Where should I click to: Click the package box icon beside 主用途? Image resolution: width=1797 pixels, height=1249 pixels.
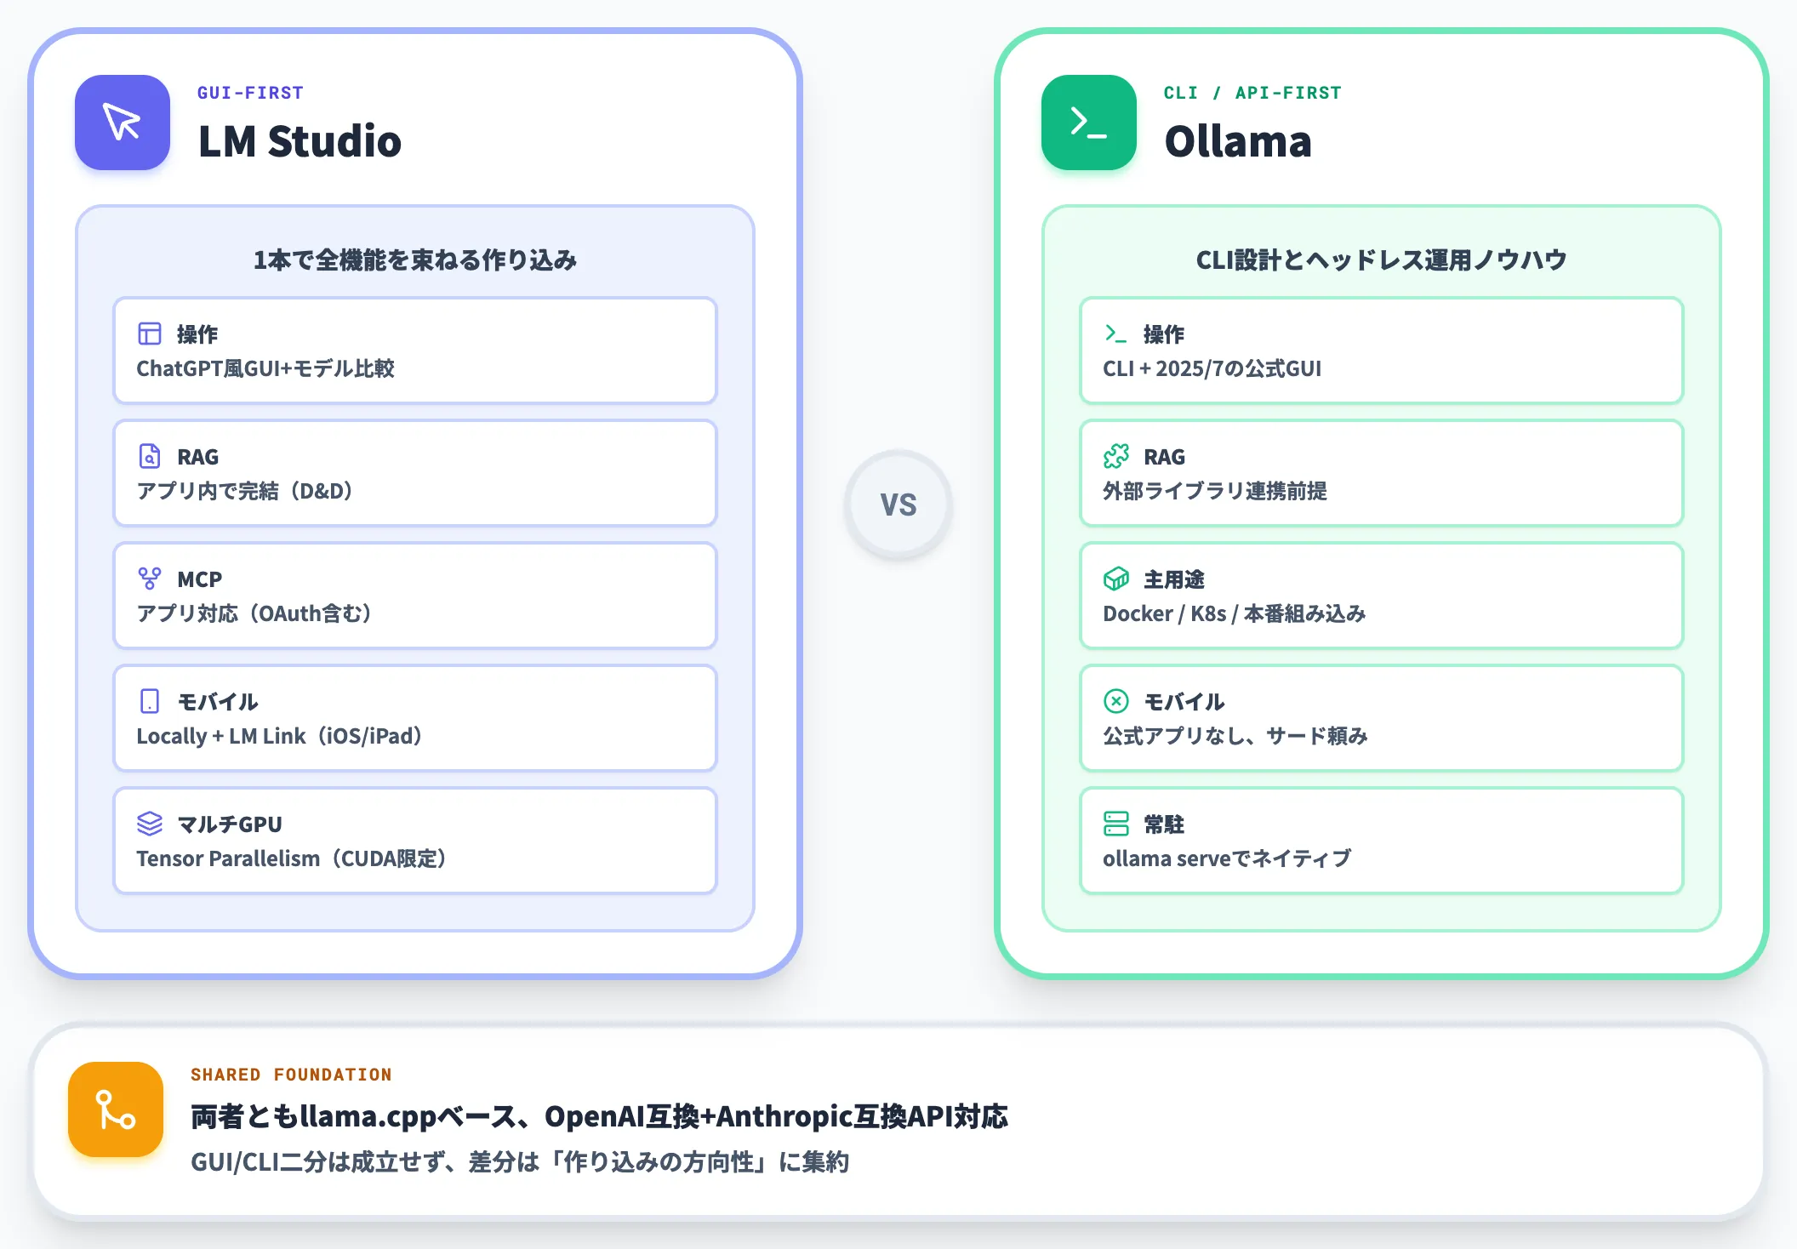1116,579
